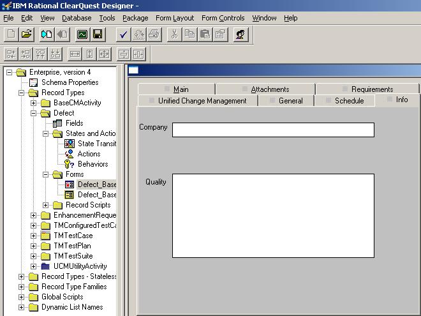Image resolution: width=421 pixels, height=316 pixels.
Task: Expand the TMTestPlan node
Action: (x=33, y=246)
